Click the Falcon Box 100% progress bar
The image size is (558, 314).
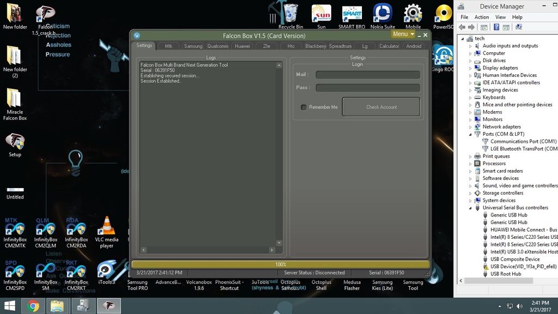[281, 264]
